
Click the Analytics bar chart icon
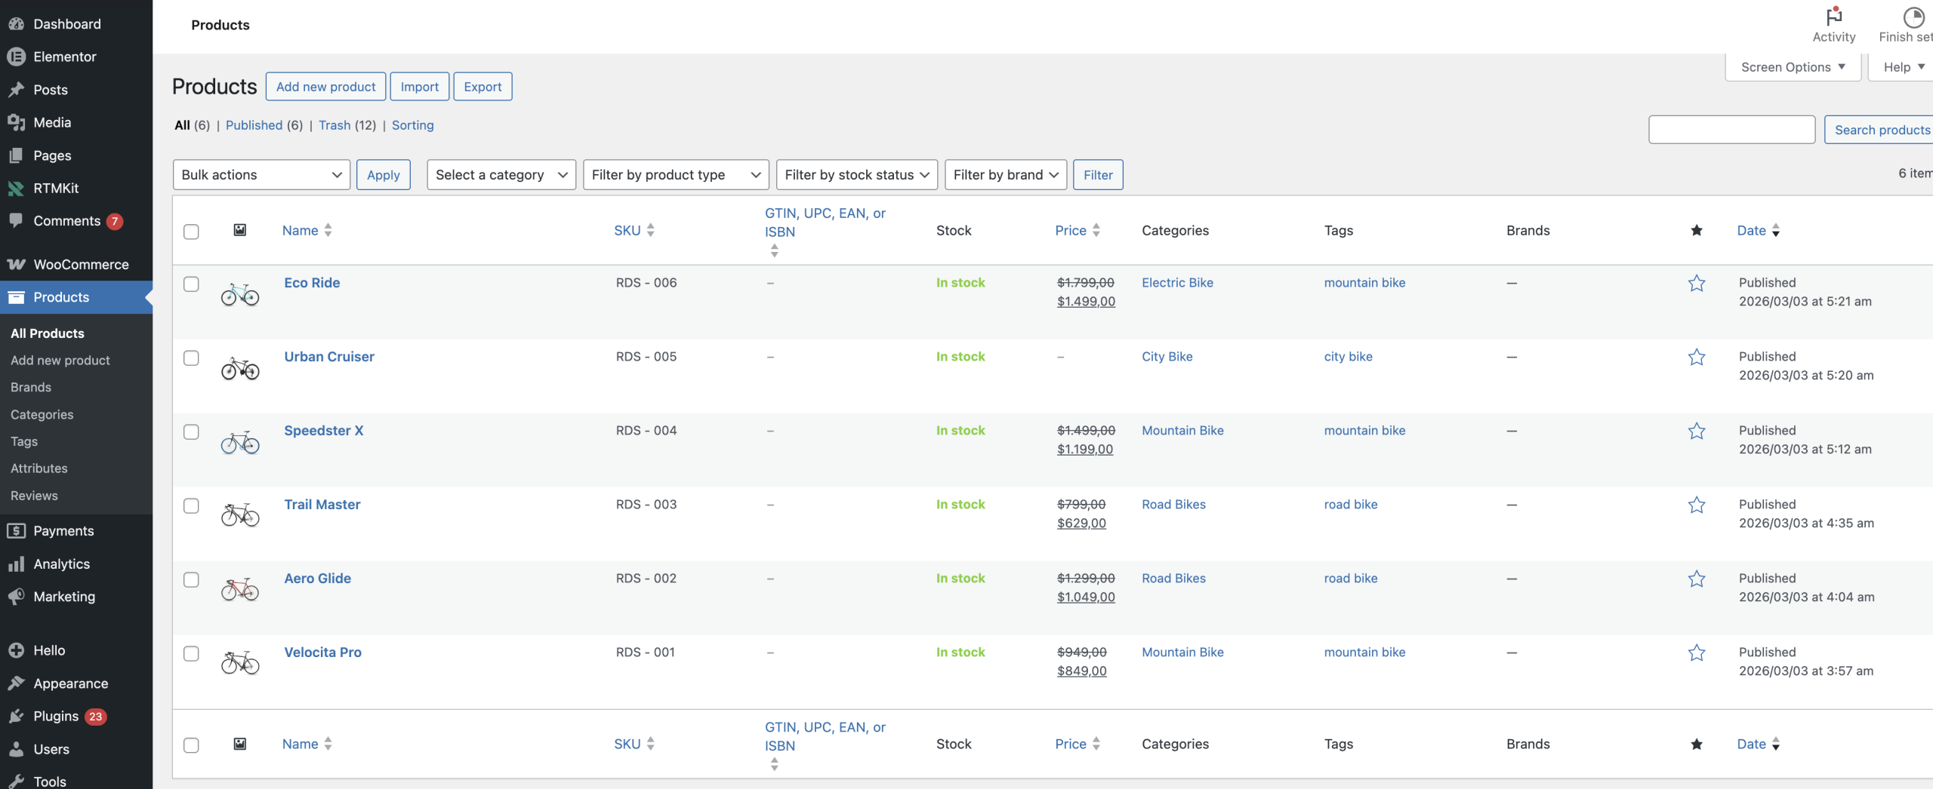pyautogui.click(x=16, y=564)
